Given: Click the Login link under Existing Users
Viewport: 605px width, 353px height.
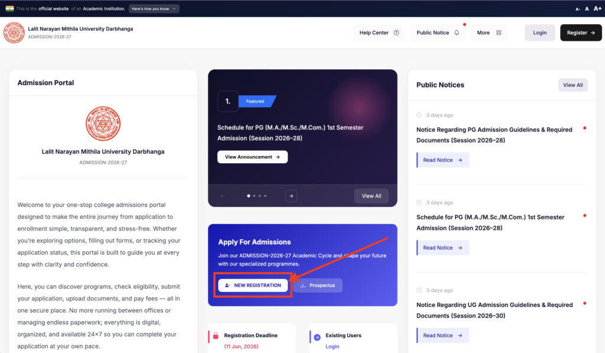Looking at the screenshot, I should 332,346.
